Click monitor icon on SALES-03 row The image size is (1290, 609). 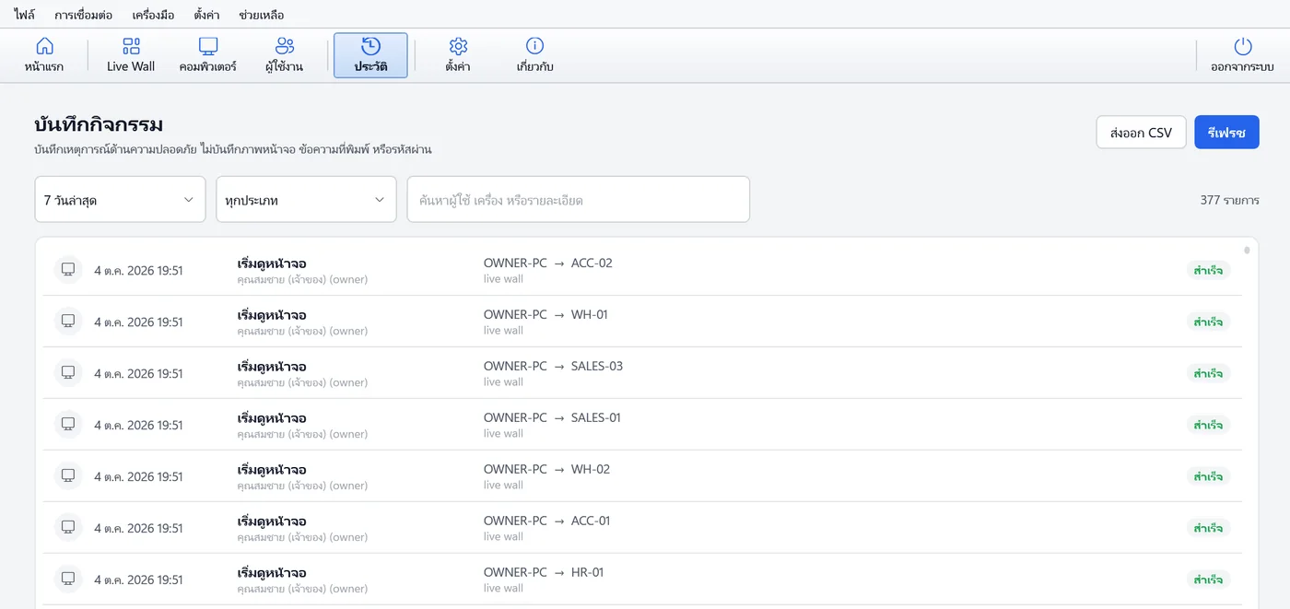click(x=67, y=372)
